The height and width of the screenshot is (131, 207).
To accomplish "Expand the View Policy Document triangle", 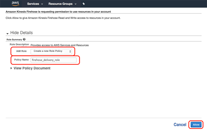I will point(11,68).
